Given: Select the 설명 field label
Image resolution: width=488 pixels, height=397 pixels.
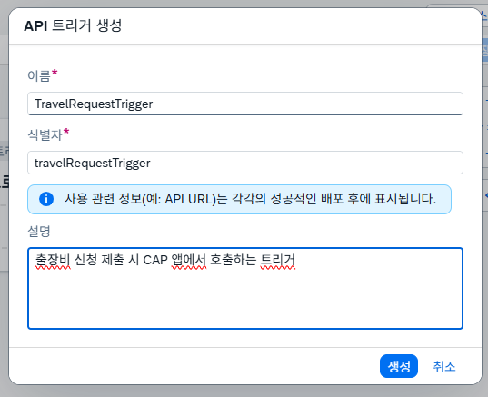Looking at the screenshot, I should pos(39,231).
